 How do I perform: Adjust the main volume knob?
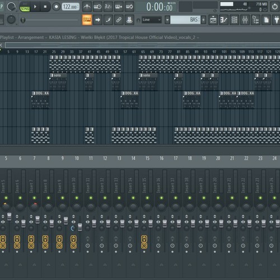pyautogui.click(x=11, y=7)
